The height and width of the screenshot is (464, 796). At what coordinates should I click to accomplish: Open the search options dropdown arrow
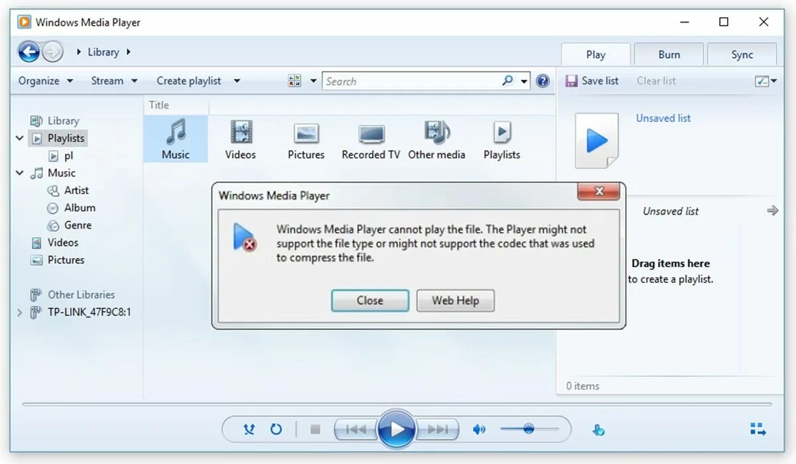(x=524, y=81)
